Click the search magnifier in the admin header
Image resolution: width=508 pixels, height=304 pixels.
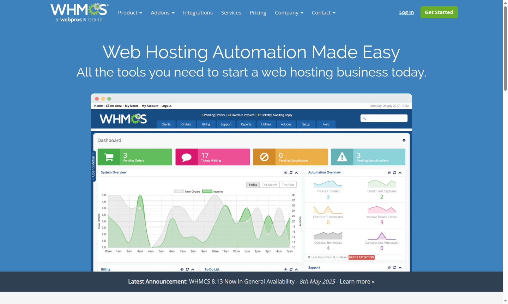point(364,118)
